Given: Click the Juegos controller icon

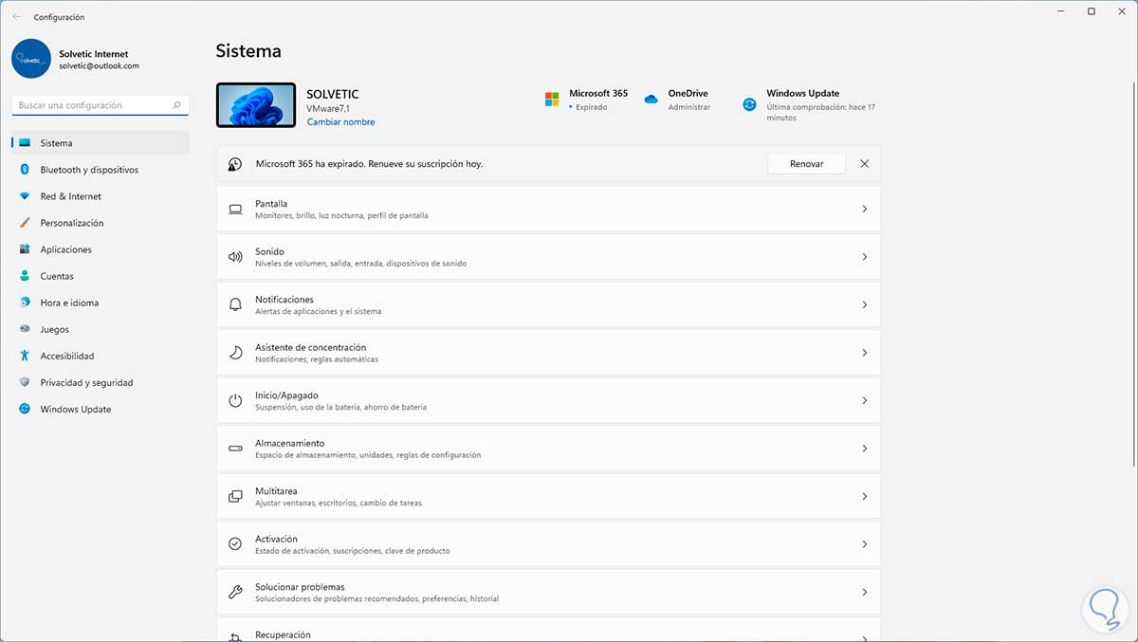Looking at the screenshot, I should point(25,329).
